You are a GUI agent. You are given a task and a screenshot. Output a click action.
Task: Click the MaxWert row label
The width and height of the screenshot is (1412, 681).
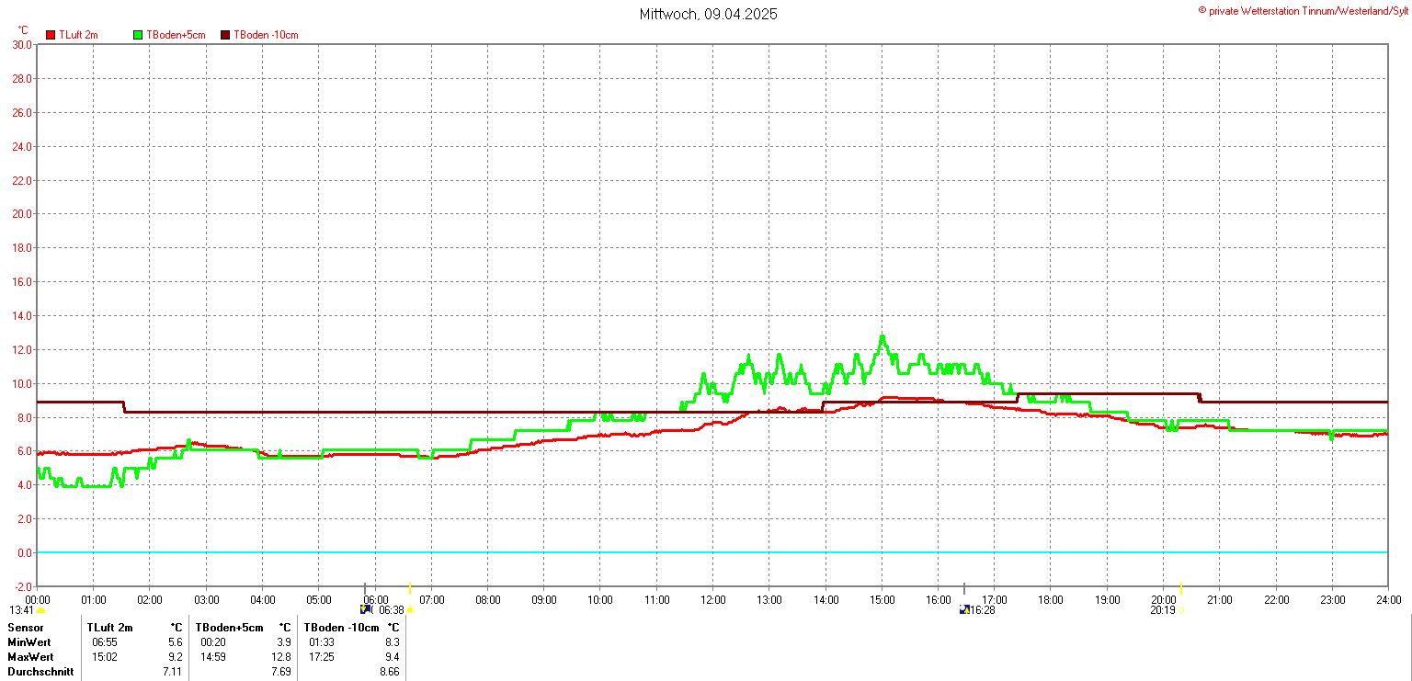[30, 657]
